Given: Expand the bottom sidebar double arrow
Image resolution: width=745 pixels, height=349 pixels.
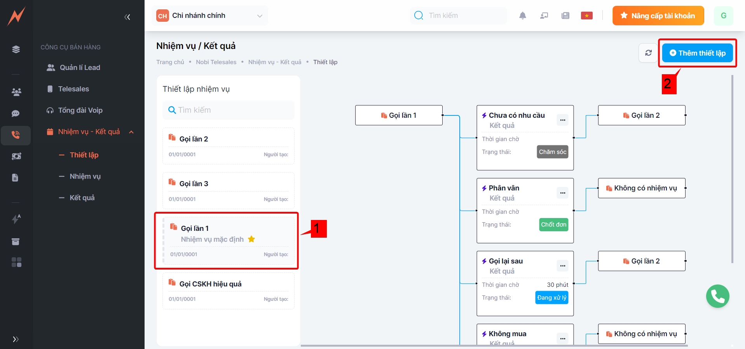Looking at the screenshot, I should pyautogui.click(x=16, y=339).
